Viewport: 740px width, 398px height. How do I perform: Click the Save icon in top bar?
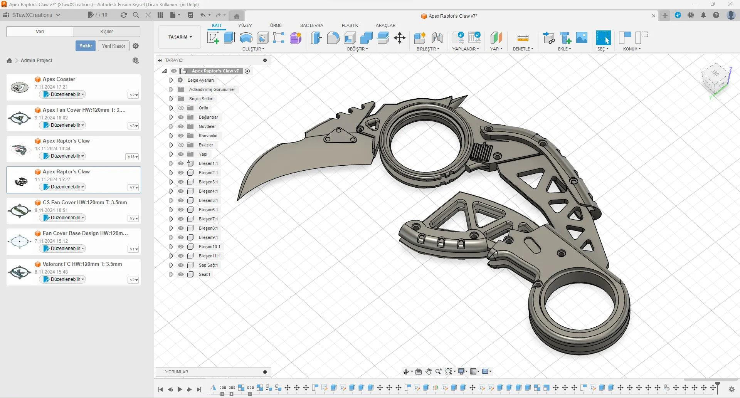point(190,15)
